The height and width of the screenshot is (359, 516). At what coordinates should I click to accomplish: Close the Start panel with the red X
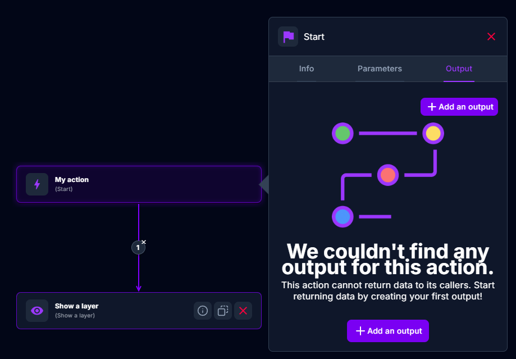pos(491,36)
